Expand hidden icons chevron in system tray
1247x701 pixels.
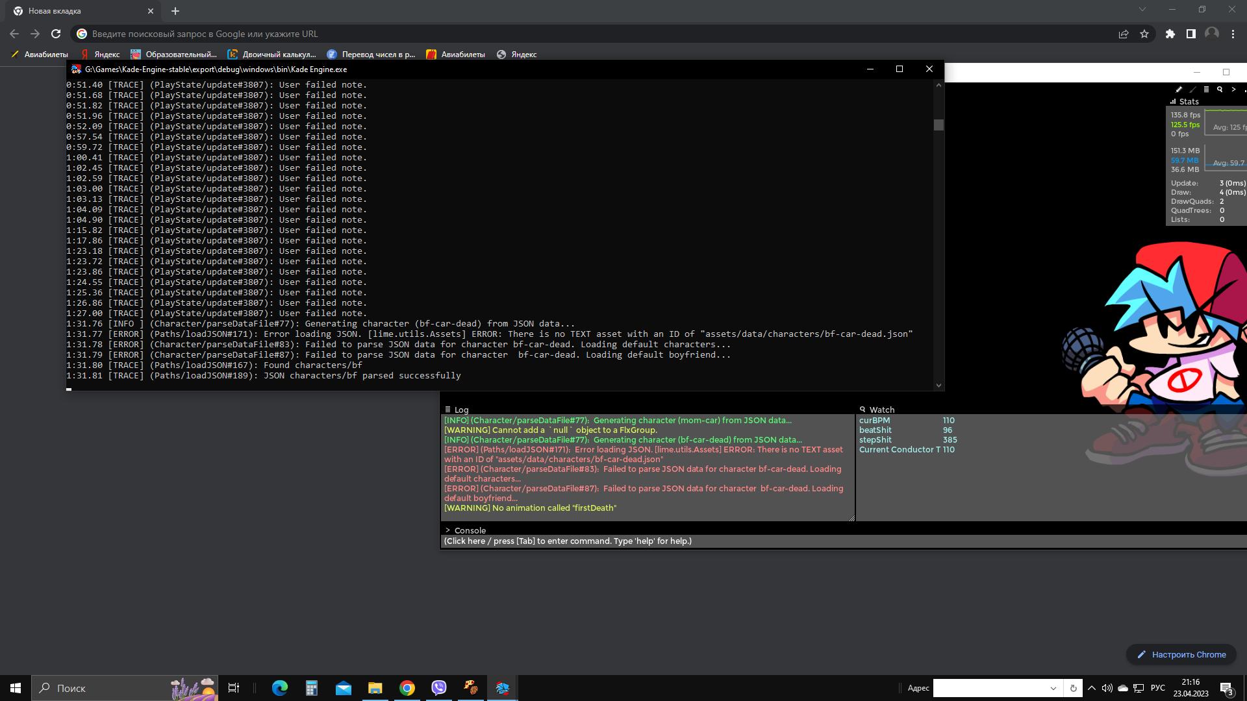tap(1092, 688)
